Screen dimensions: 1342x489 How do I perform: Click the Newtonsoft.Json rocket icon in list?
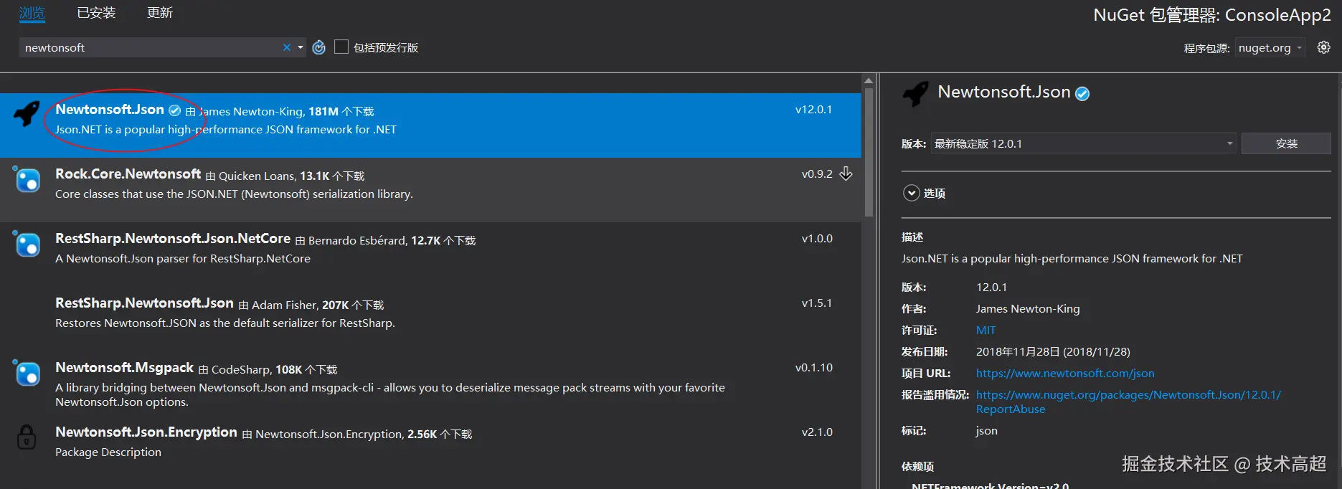(27, 113)
